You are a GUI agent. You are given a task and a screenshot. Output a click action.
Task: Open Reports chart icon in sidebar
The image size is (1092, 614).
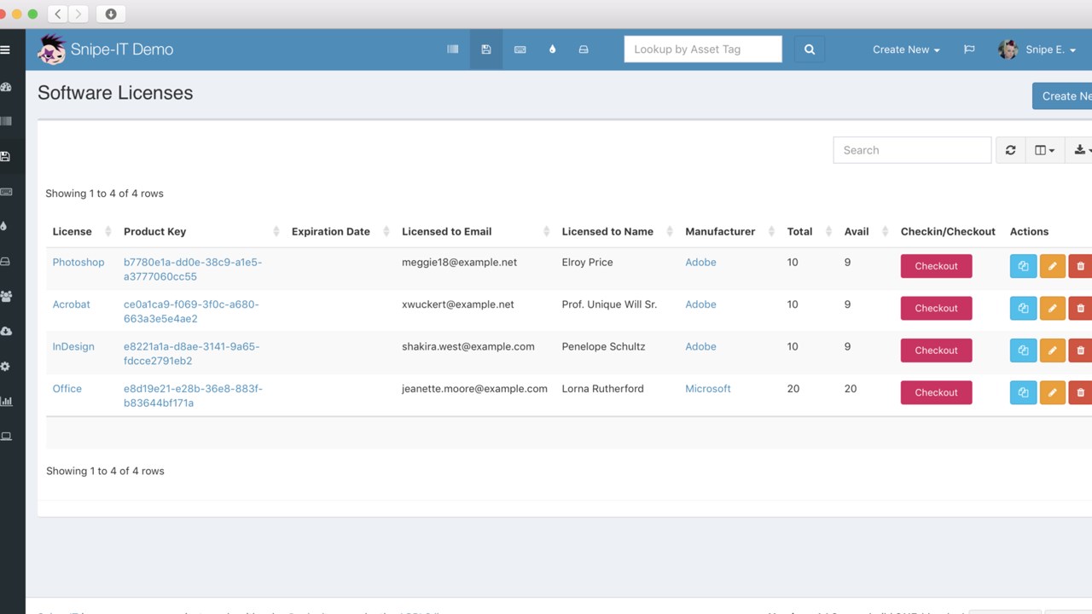click(x=6, y=401)
